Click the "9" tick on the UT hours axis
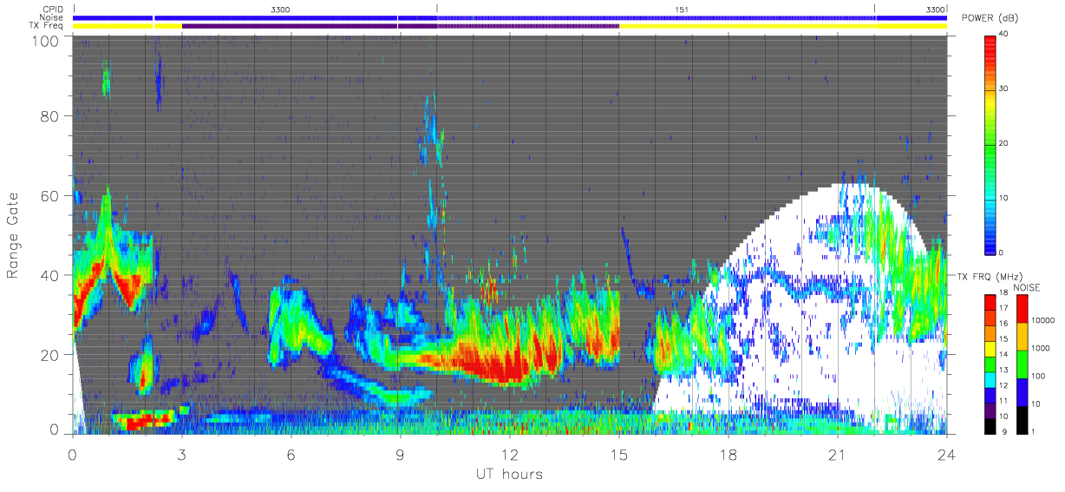The image size is (1065, 492). pos(401,453)
